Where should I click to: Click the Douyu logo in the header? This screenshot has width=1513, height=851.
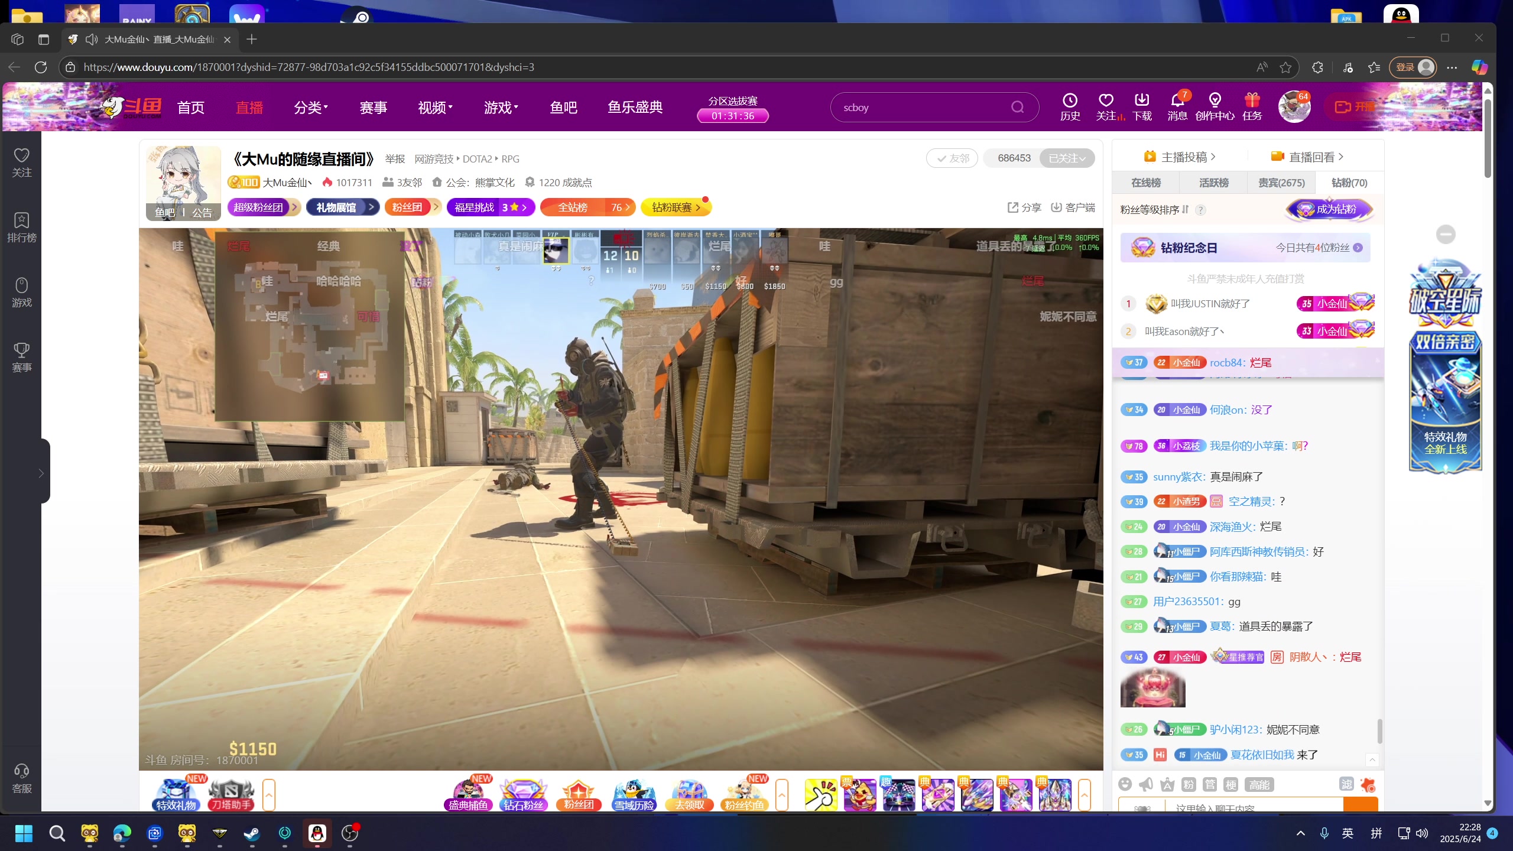(x=131, y=107)
